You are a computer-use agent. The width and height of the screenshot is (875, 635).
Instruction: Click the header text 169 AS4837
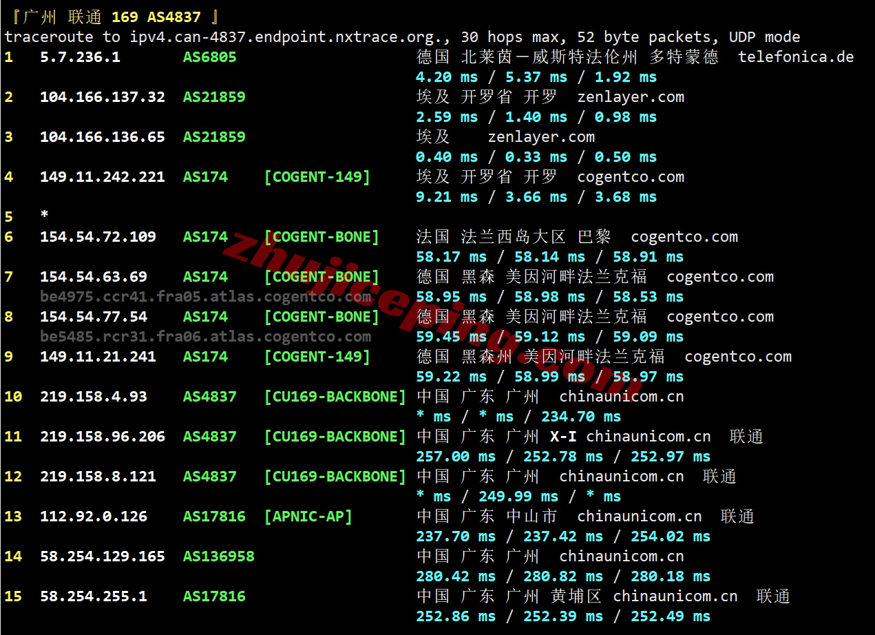click(x=156, y=17)
